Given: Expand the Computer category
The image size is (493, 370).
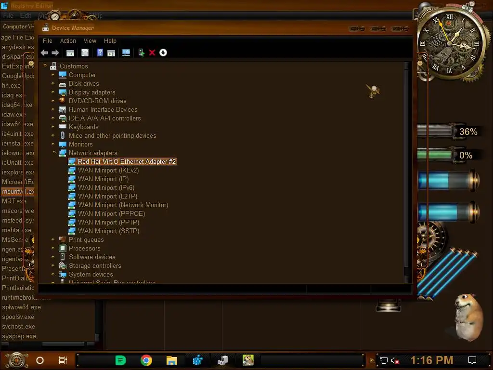Looking at the screenshot, I should pyautogui.click(x=53, y=75).
